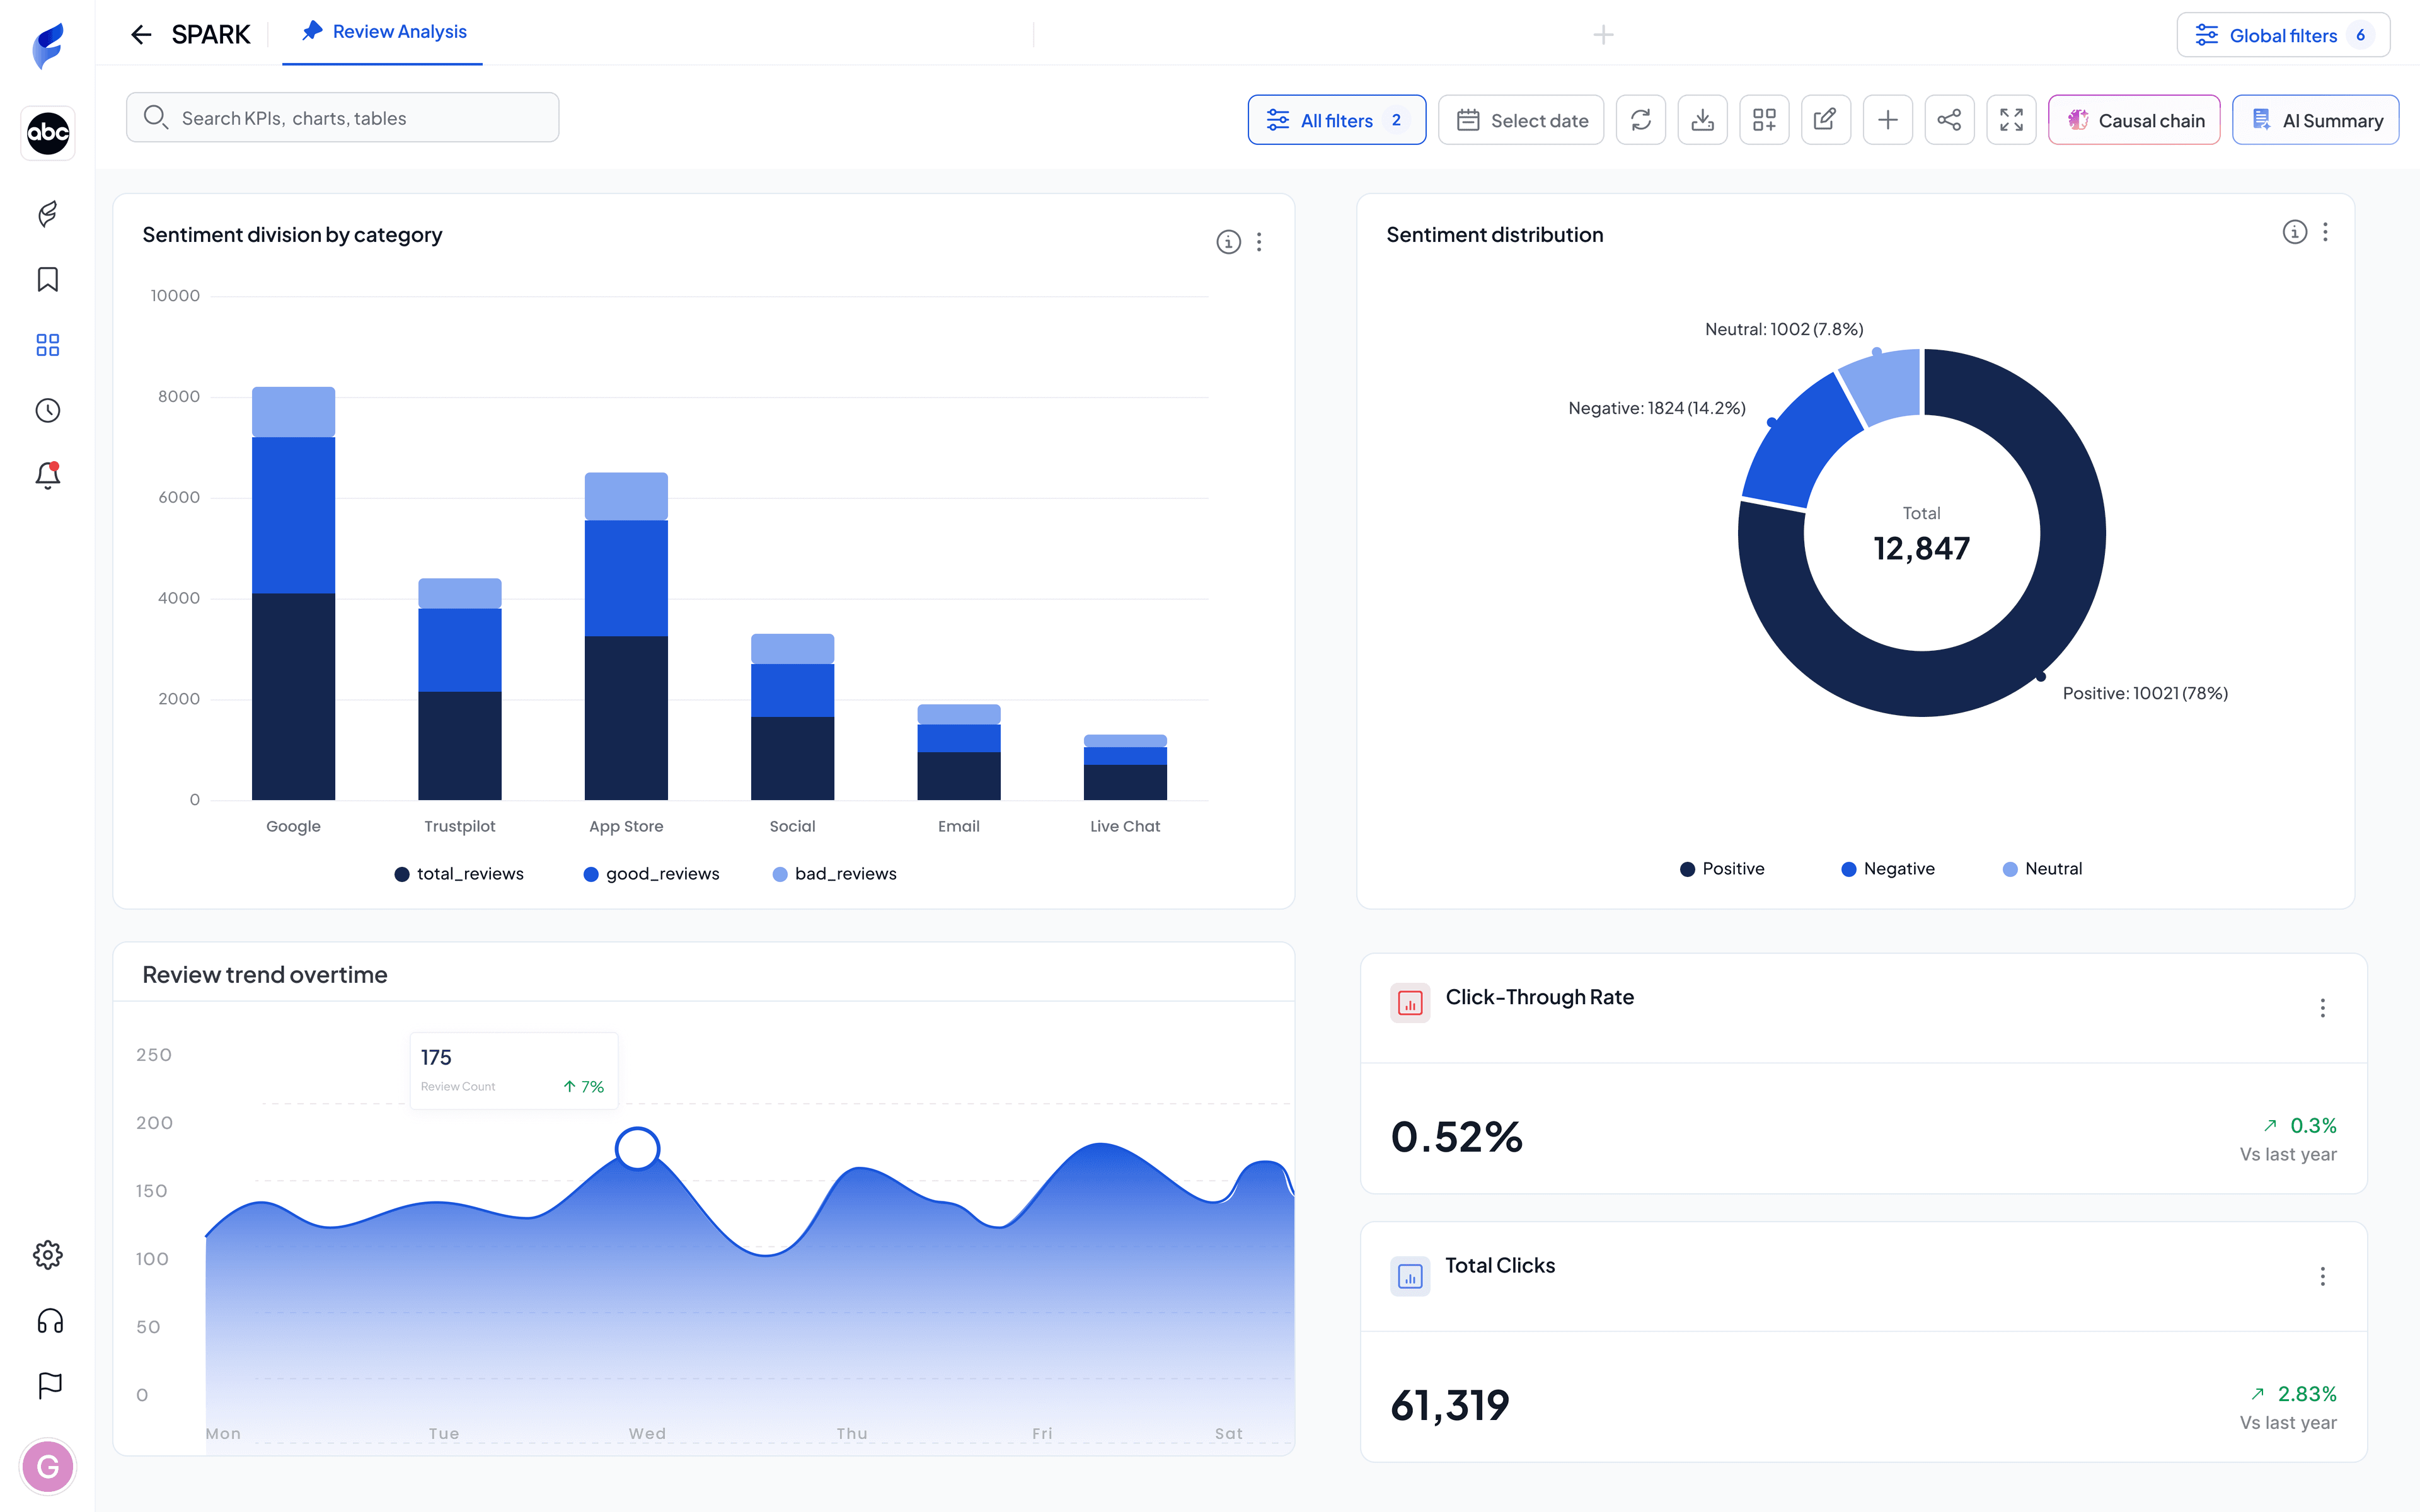Generate the AI Summary
This screenshot has height=1512, width=2420.
2315,120
